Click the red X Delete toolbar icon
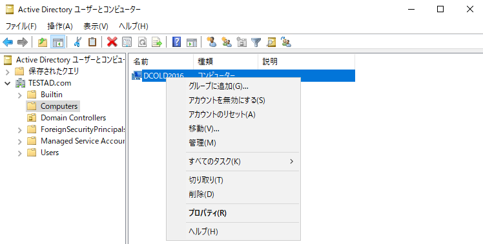The image size is (483, 244). click(112, 42)
